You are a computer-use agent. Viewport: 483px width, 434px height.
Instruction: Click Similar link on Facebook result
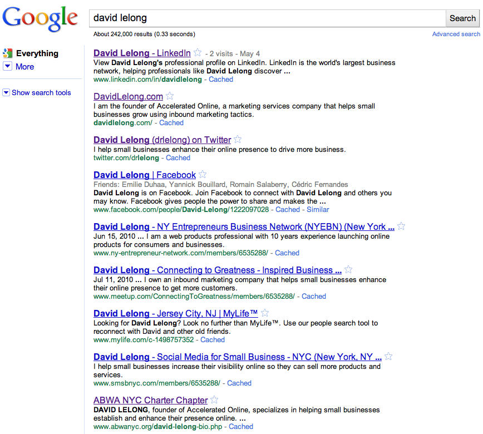coord(318,210)
